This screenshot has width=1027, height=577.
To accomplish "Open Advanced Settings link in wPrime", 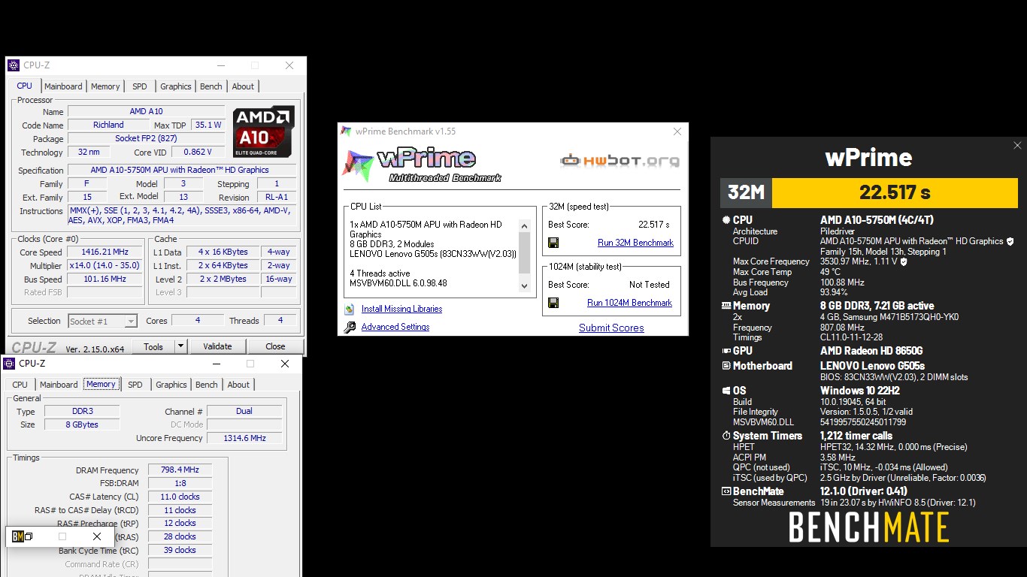I will 395,327.
